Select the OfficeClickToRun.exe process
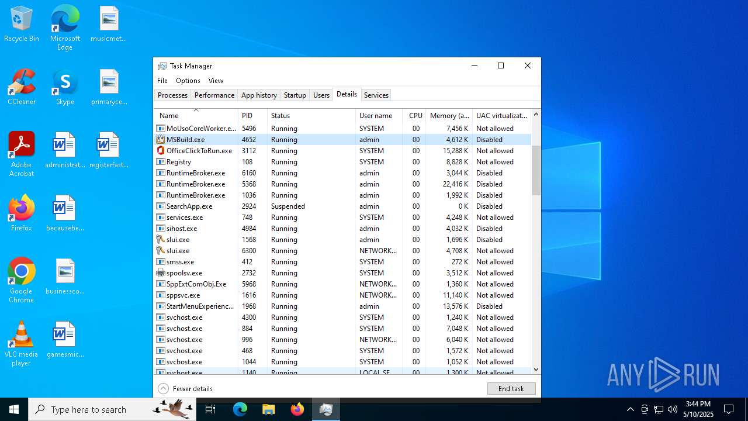 coord(342,151)
